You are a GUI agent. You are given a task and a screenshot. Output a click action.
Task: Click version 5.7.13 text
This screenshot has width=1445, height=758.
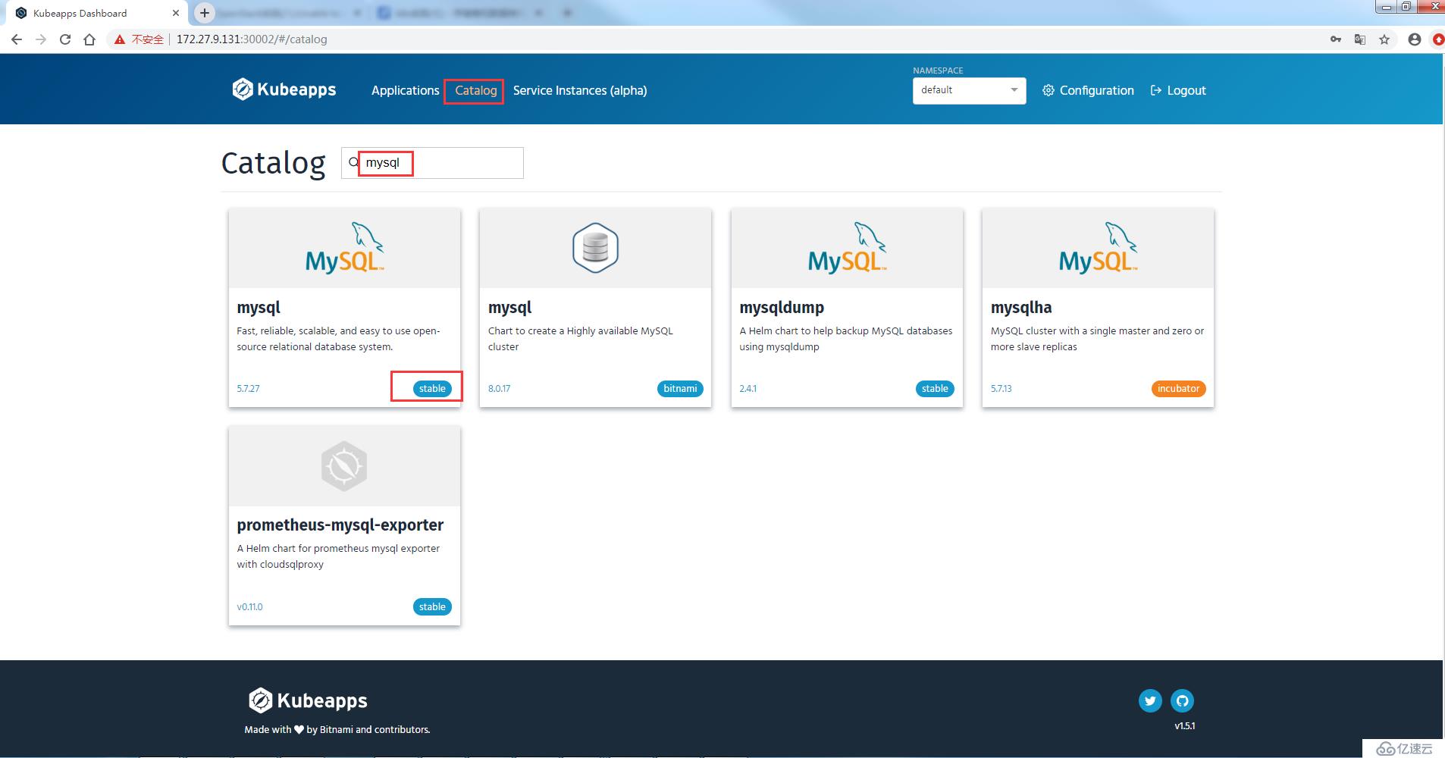(1001, 389)
